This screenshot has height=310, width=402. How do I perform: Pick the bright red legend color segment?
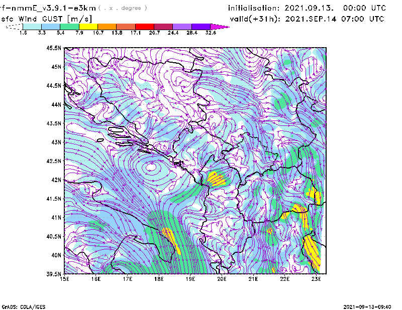click(145, 27)
